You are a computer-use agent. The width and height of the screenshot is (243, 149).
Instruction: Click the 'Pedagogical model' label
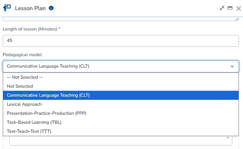(22, 55)
